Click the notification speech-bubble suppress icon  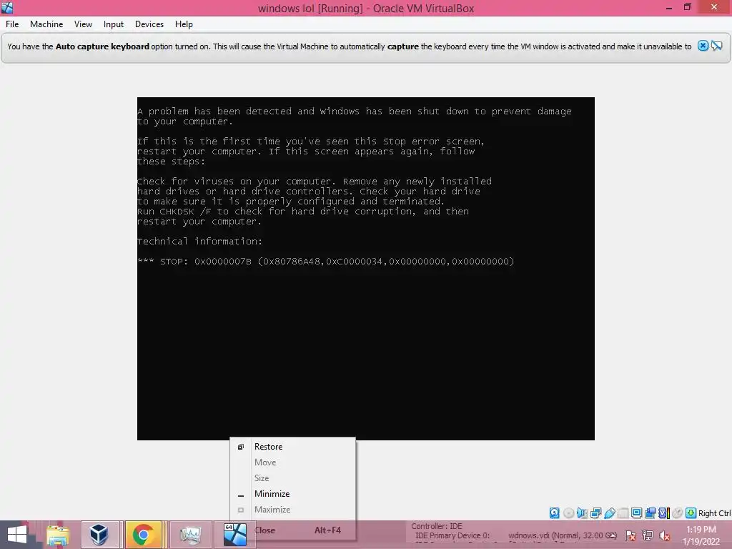[716, 46]
